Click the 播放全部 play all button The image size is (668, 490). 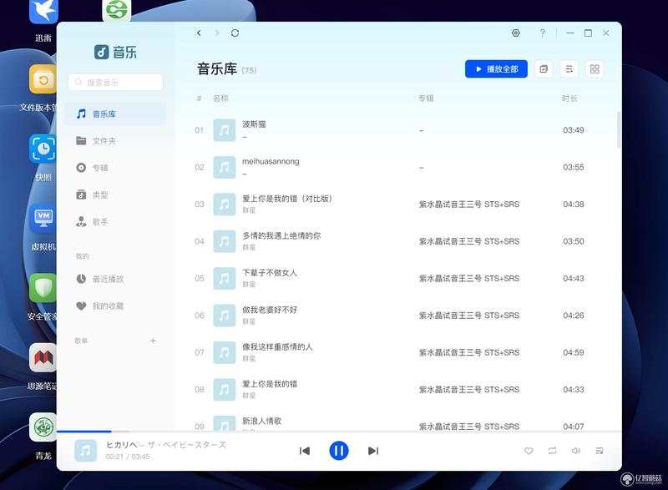[496, 69]
